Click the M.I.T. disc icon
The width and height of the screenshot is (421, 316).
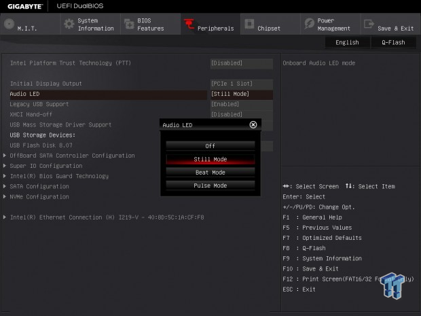[9, 24]
